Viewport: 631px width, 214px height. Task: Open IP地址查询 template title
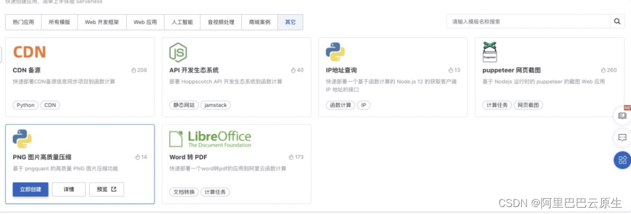click(341, 70)
